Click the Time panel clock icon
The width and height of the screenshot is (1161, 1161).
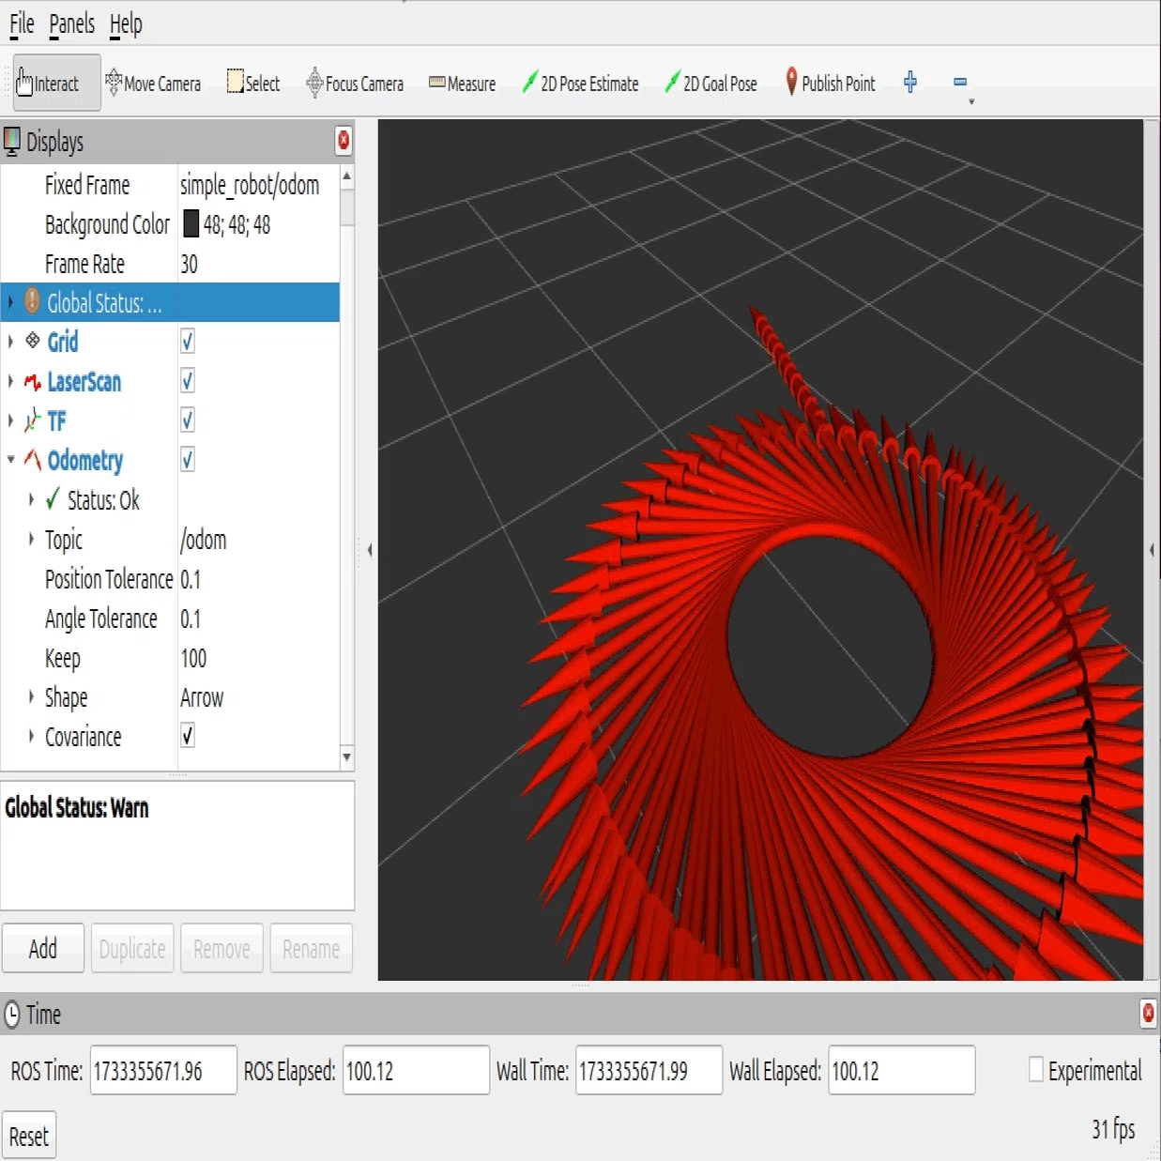pos(12,1015)
